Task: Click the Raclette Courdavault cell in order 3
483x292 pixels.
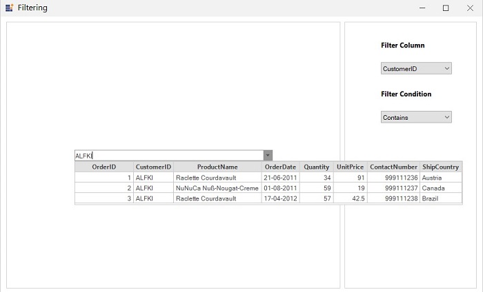Action: point(217,198)
